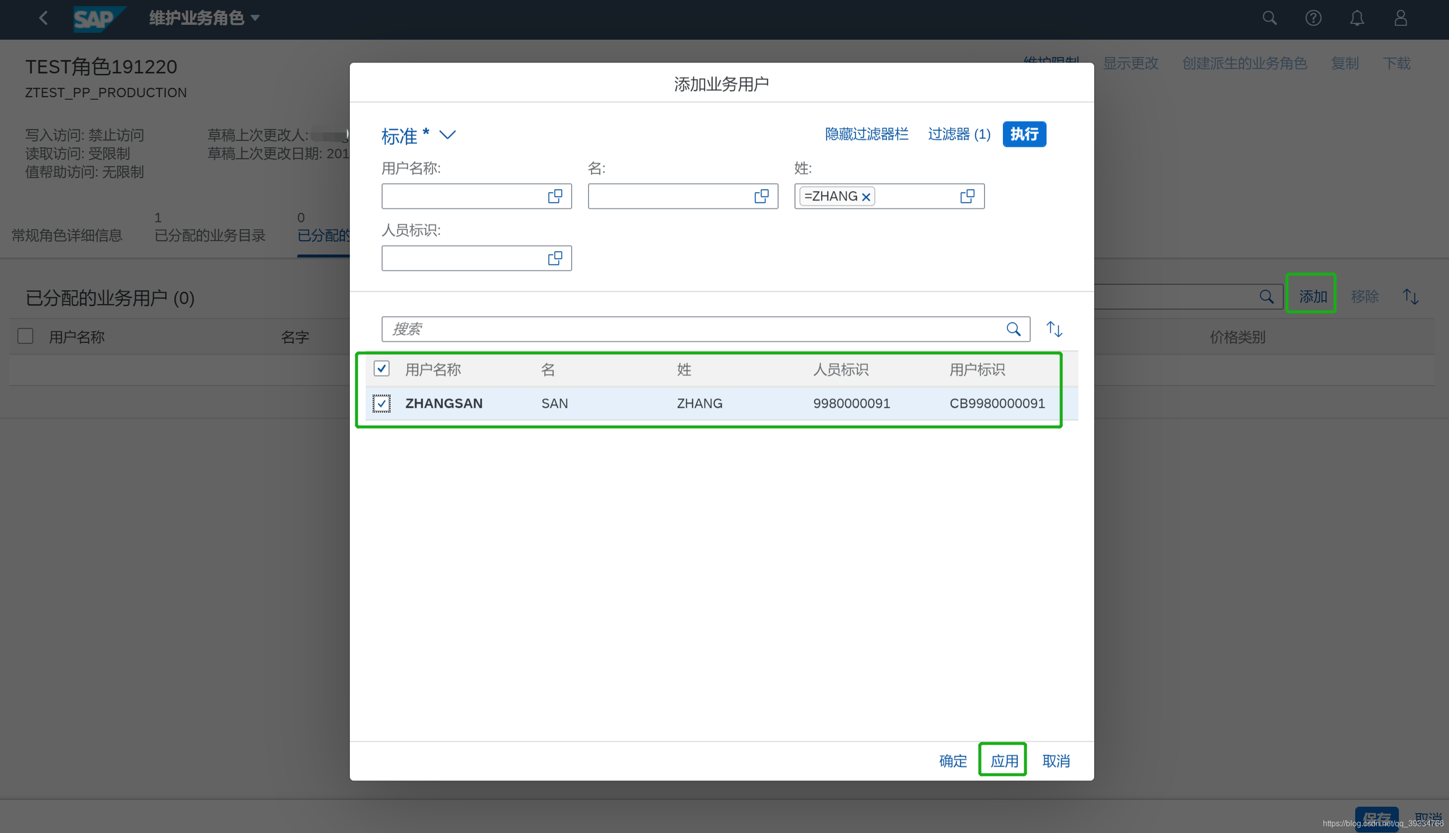Image resolution: width=1449 pixels, height=833 pixels.
Task: Open sort settings icon beside dialog search
Action: point(1054,329)
